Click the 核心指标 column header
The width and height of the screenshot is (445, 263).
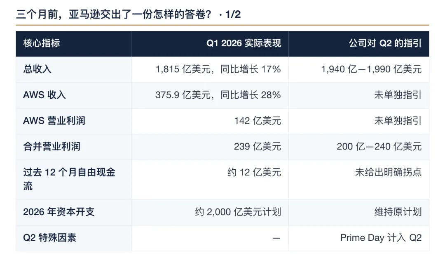click(x=42, y=43)
